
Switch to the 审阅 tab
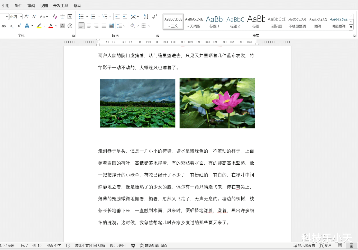pyautogui.click(x=31, y=6)
